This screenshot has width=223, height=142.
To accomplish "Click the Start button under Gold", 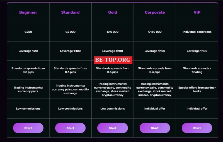I will click(113, 128).
